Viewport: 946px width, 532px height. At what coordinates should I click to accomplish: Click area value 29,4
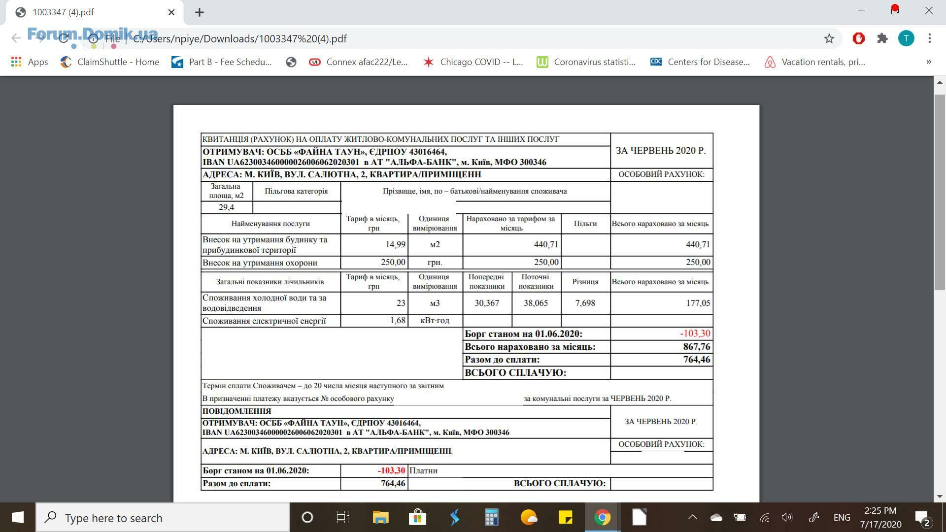pyautogui.click(x=226, y=207)
